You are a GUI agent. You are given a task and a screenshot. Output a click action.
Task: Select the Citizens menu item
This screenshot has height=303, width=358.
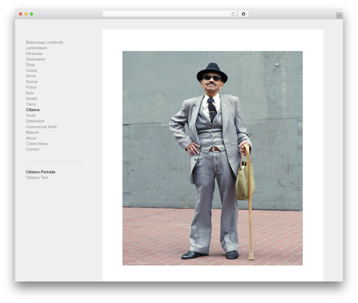point(33,110)
